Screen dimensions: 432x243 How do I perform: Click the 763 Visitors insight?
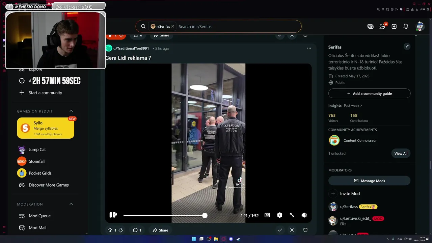[x=333, y=118]
